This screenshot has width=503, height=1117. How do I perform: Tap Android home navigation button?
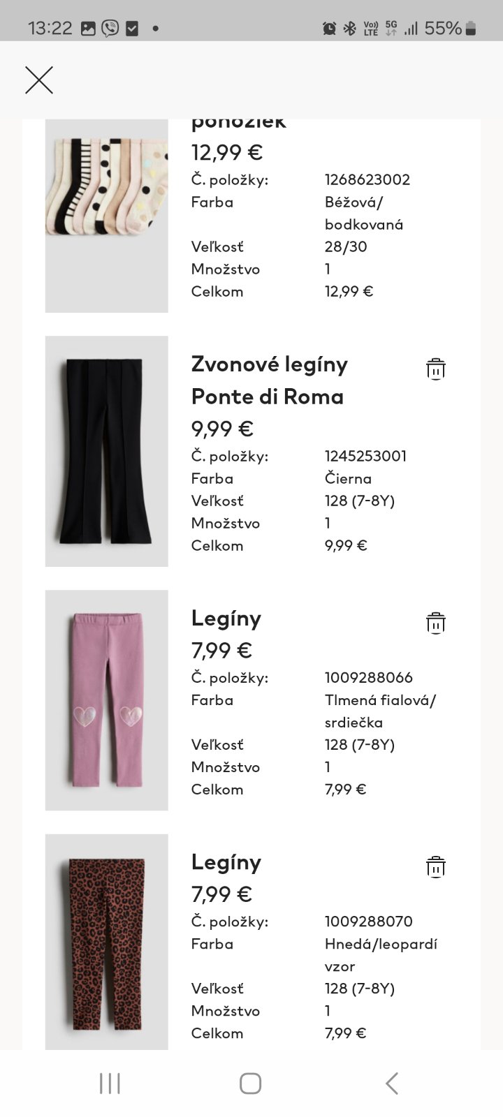click(250, 1083)
